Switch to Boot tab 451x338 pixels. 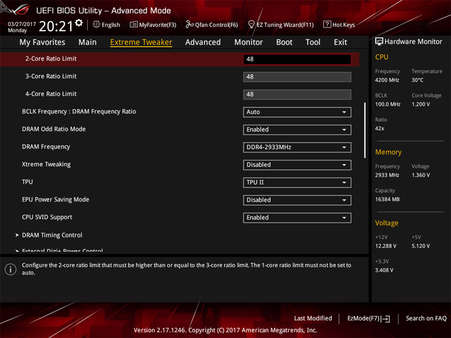click(284, 43)
